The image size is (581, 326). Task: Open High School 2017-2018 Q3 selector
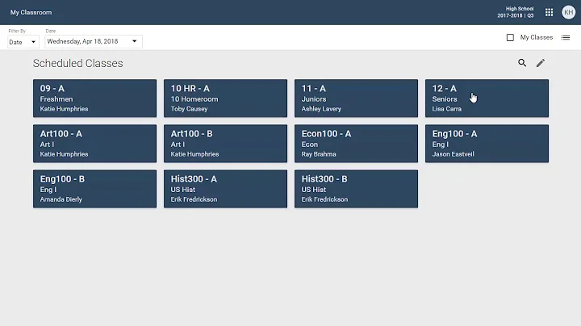(516, 12)
